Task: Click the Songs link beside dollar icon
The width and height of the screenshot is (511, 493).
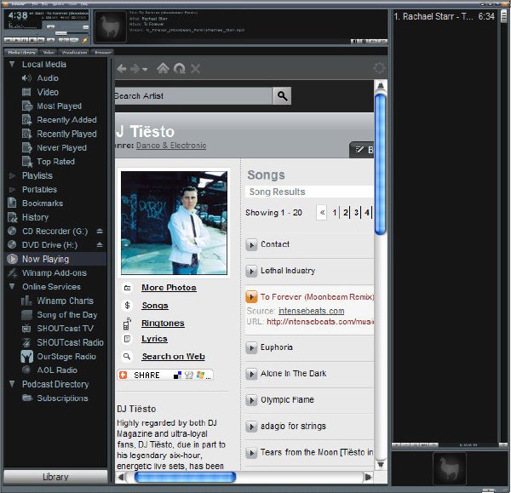Action: (155, 306)
